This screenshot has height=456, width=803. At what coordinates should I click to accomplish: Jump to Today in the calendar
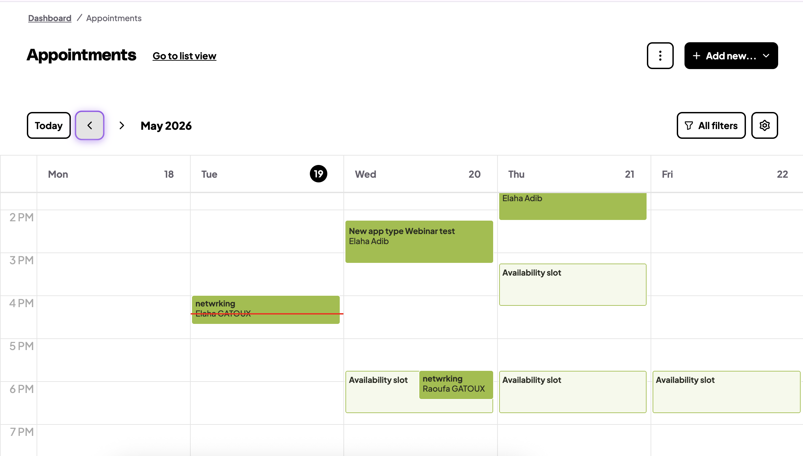49,125
